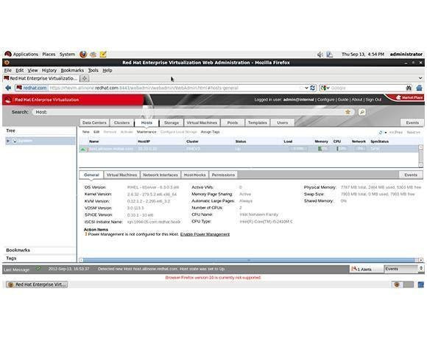The height and width of the screenshot is (339, 427).
Task: Click taskbar Red Hat Enterprise Virt... window button
Action: (38, 284)
